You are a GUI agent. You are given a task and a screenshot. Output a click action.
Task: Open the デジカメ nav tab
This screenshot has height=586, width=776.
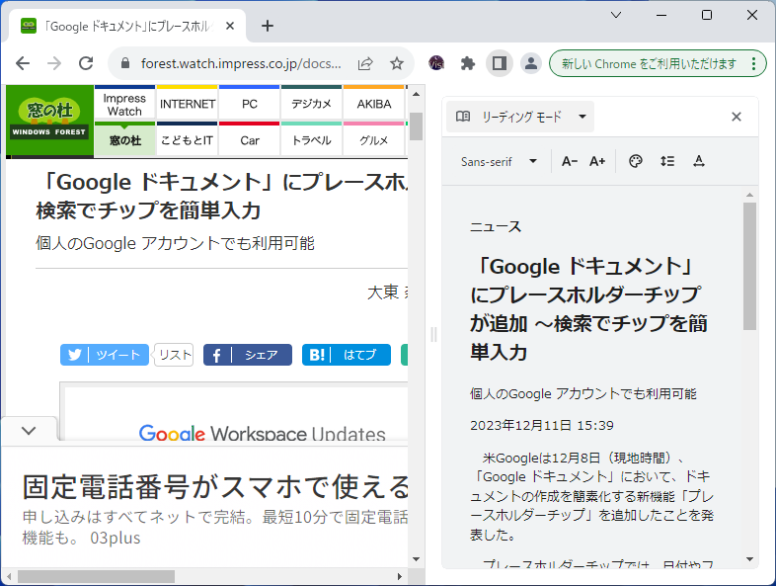coord(311,105)
